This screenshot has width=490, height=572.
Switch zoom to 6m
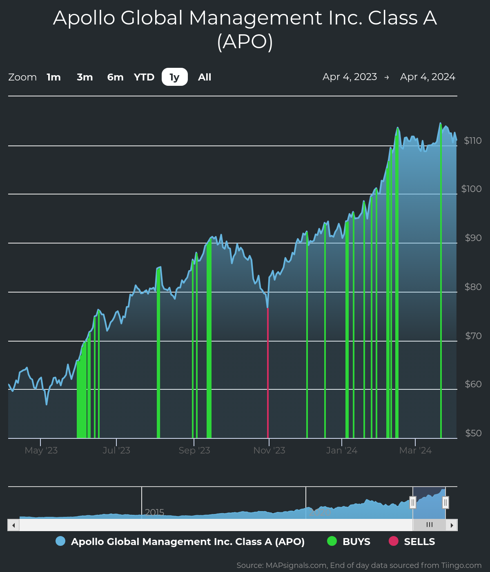coord(115,77)
